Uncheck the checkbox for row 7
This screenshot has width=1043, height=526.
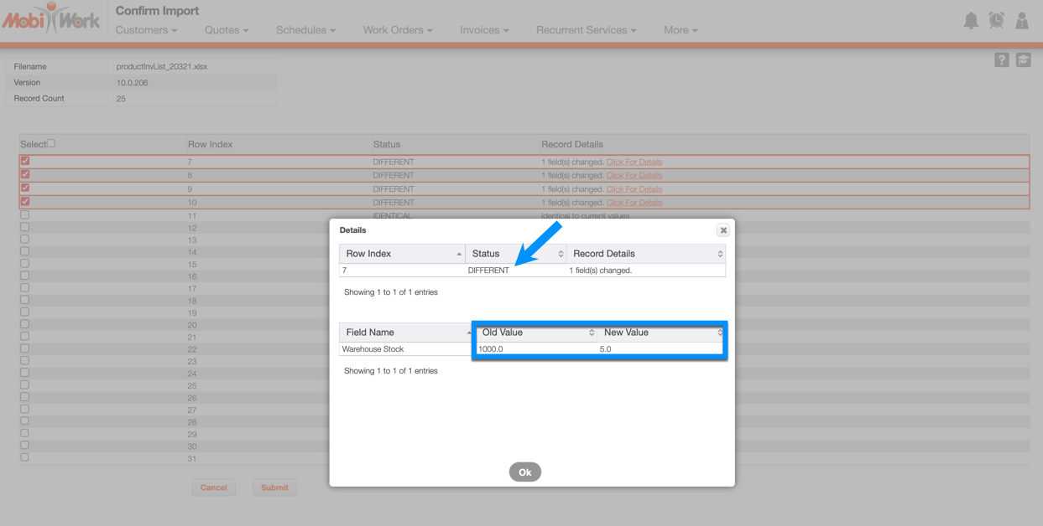25,161
